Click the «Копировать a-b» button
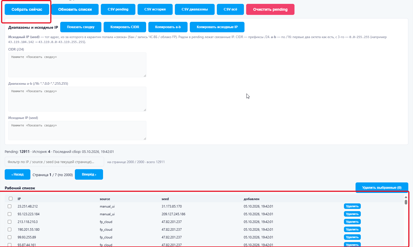This screenshot has width=413, height=247. click(168, 27)
